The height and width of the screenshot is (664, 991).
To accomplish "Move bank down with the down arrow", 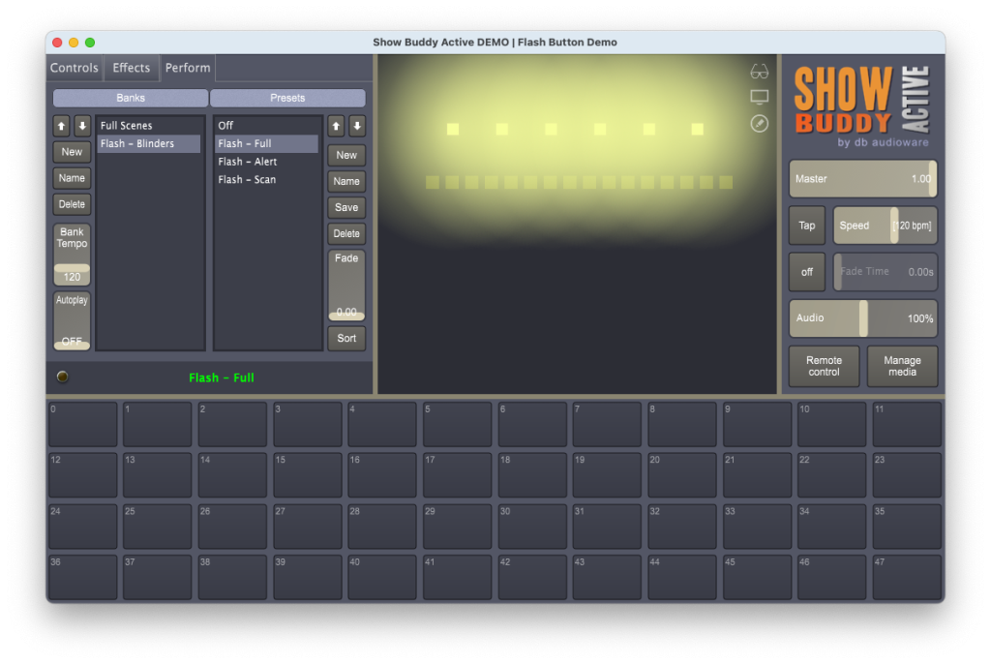I will tap(82, 126).
